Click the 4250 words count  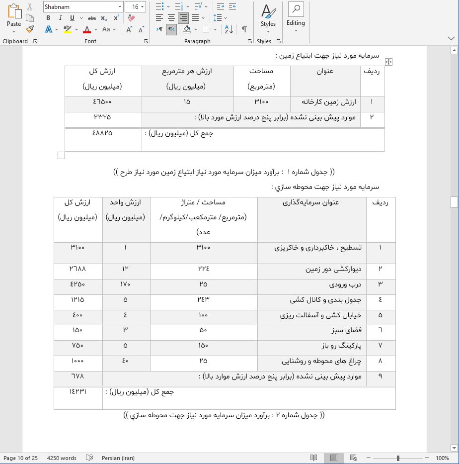tap(62, 458)
